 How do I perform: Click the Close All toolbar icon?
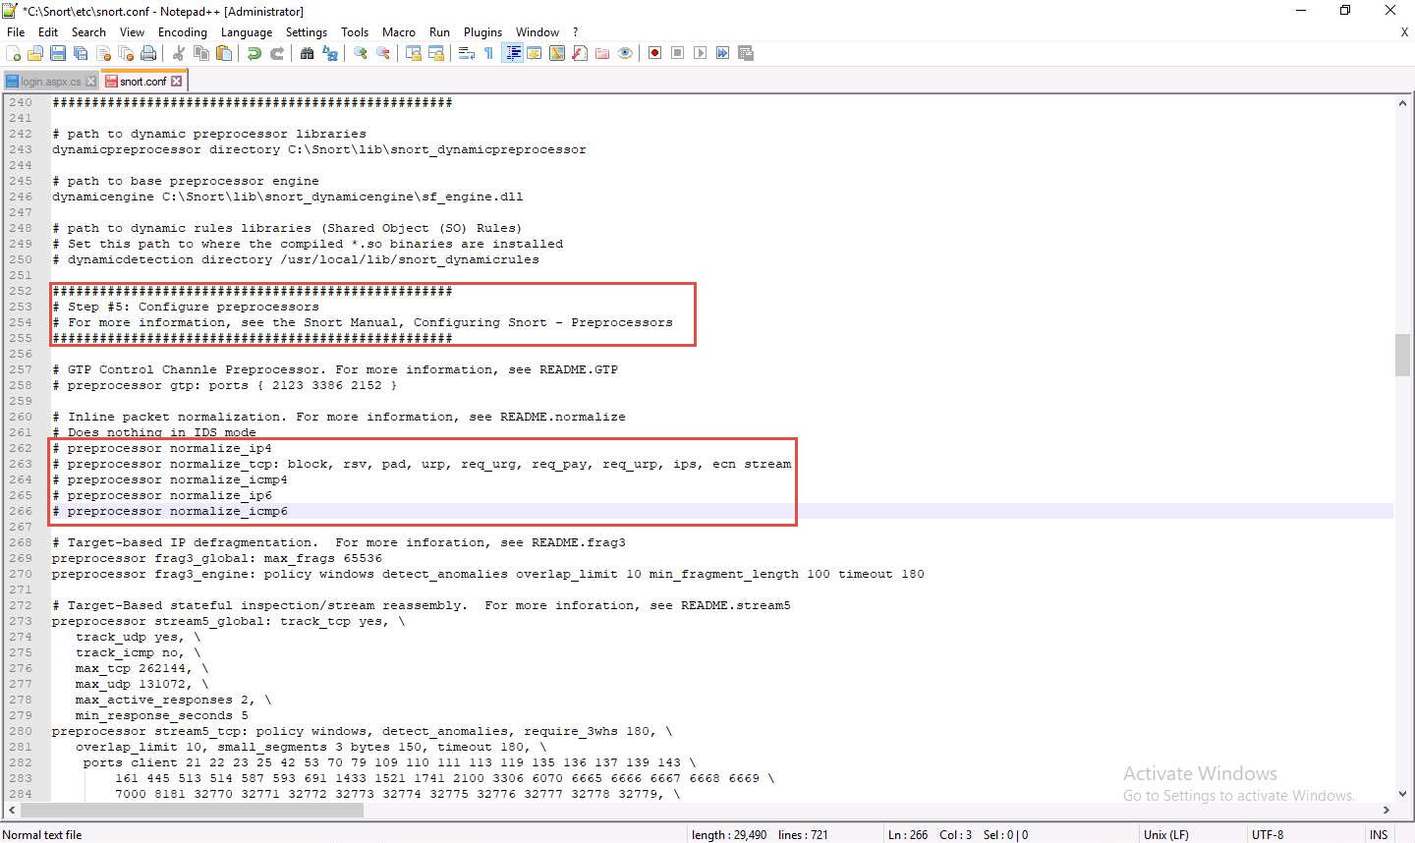pyautogui.click(x=126, y=53)
